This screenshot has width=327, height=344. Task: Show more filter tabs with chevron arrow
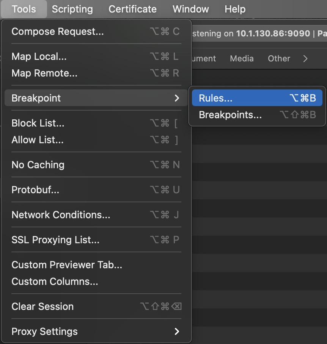tap(305, 59)
